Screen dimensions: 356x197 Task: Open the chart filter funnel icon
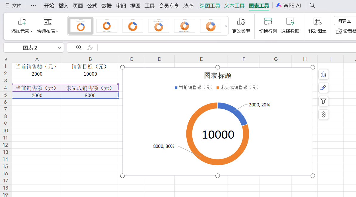click(x=323, y=101)
